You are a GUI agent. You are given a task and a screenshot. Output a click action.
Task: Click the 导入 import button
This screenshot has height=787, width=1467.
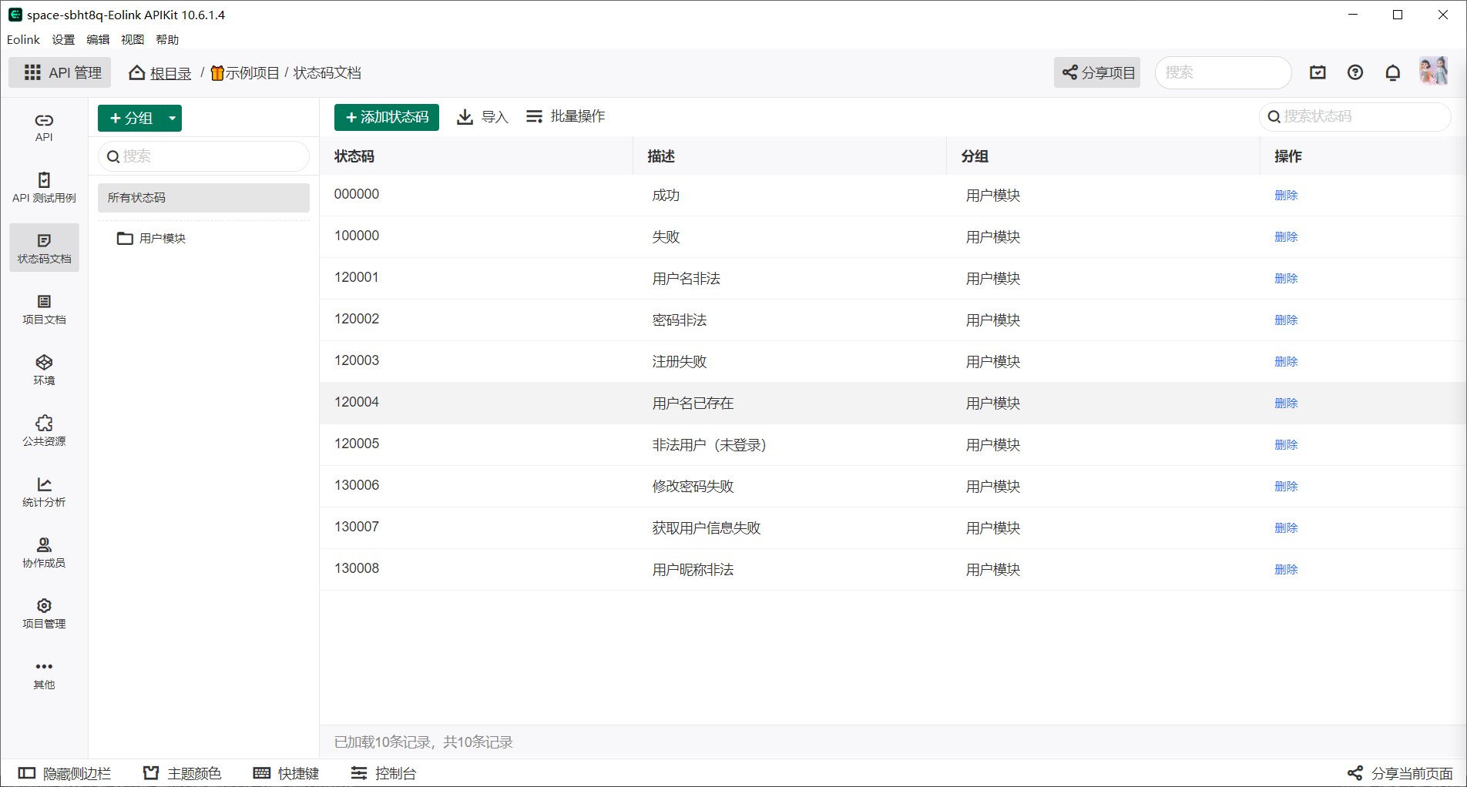coord(482,117)
